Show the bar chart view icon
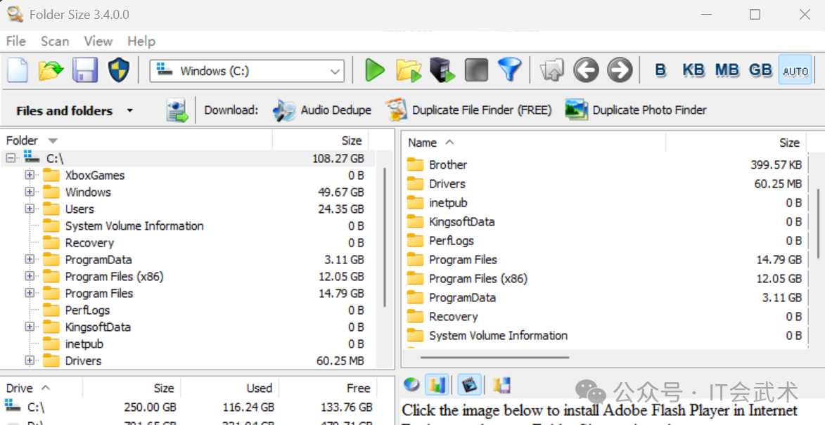 point(438,385)
